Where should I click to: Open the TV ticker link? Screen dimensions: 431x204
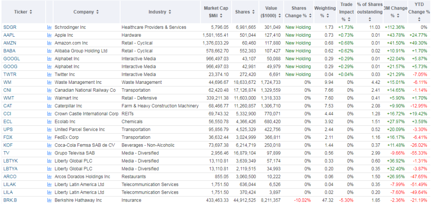coord(6,153)
